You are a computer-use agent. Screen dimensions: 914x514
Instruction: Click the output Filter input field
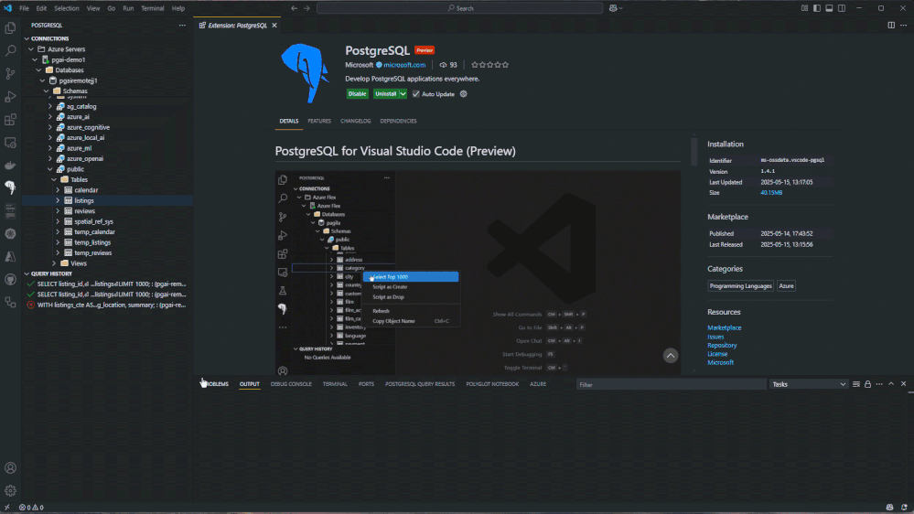[x=672, y=385]
